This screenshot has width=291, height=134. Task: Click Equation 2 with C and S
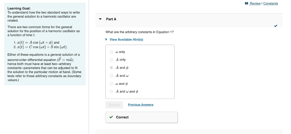pos(41,47)
